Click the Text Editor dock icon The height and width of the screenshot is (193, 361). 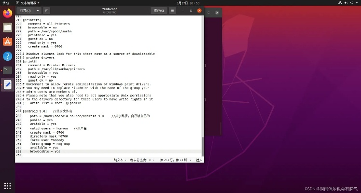click(7, 84)
